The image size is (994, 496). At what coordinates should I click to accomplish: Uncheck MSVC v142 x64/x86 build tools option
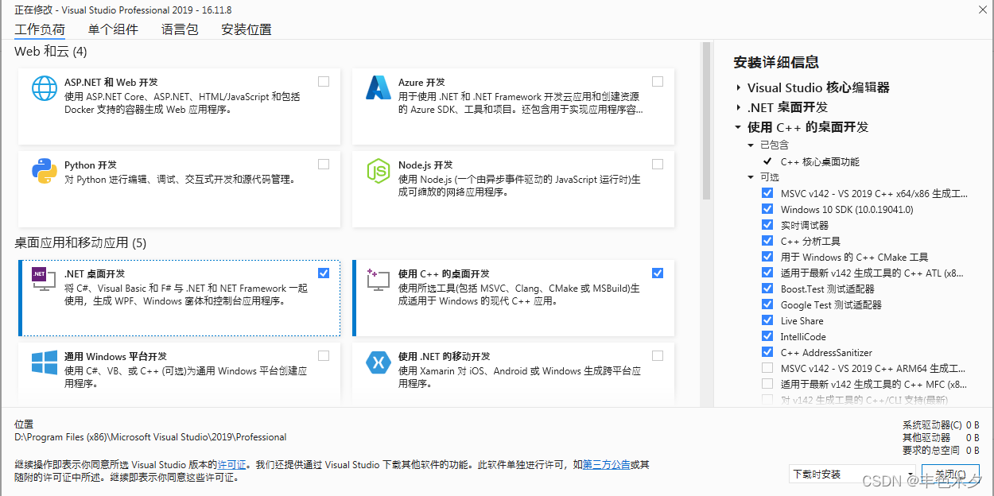point(767,193)
